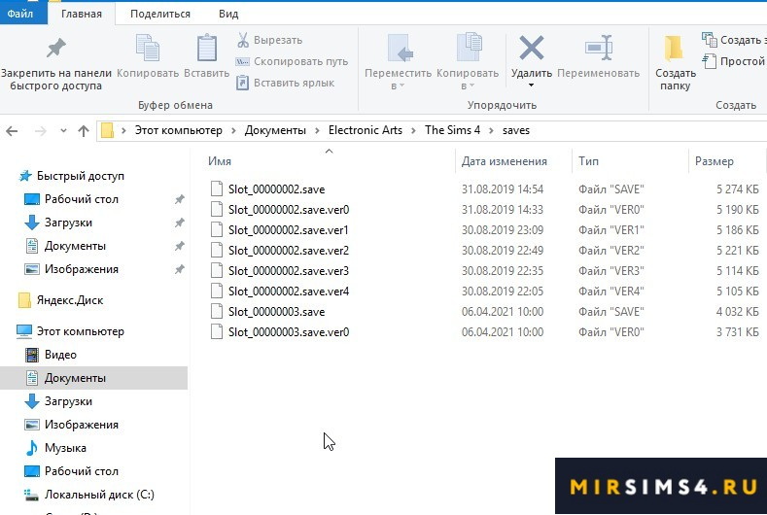Select file Slot_00000002.save.ver0
Screen dimensions: 767x515
coord(289,210)
